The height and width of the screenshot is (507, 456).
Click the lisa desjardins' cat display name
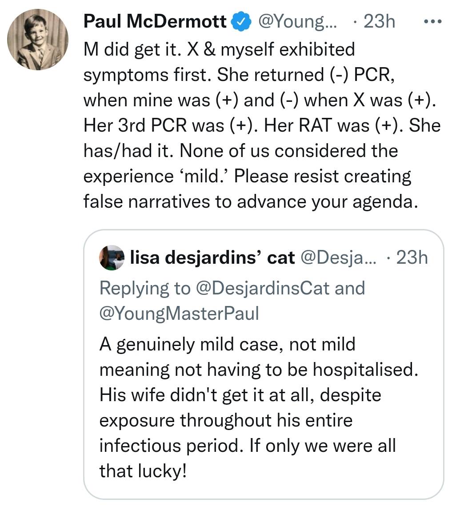click(x=212, y=258)
